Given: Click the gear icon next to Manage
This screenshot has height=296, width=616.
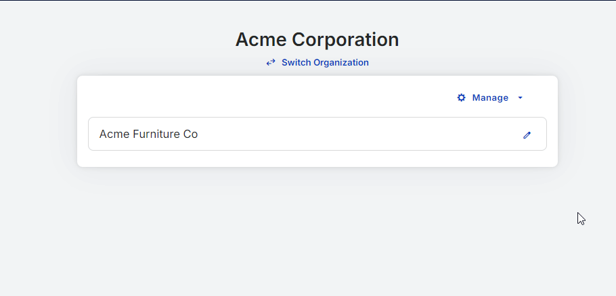Looking at the screenshot, I should pyautogui.click(x=461, y=97).
